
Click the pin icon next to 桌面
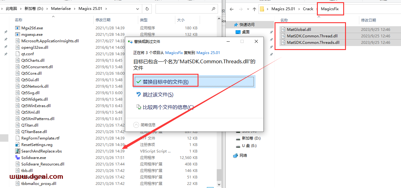pos(271,32)
